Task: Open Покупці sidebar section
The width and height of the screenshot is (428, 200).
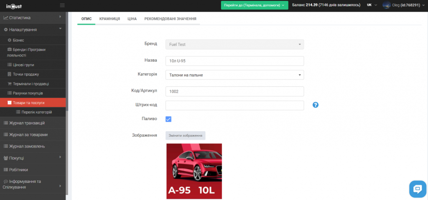Action: pyautogui.click(x=16, y=158)
